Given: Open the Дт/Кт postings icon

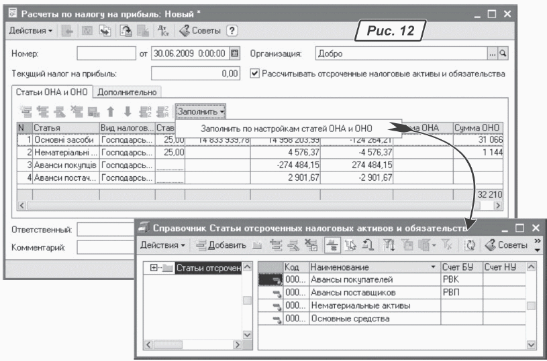Looking at the screenshot, I should (x=161, y=31).
